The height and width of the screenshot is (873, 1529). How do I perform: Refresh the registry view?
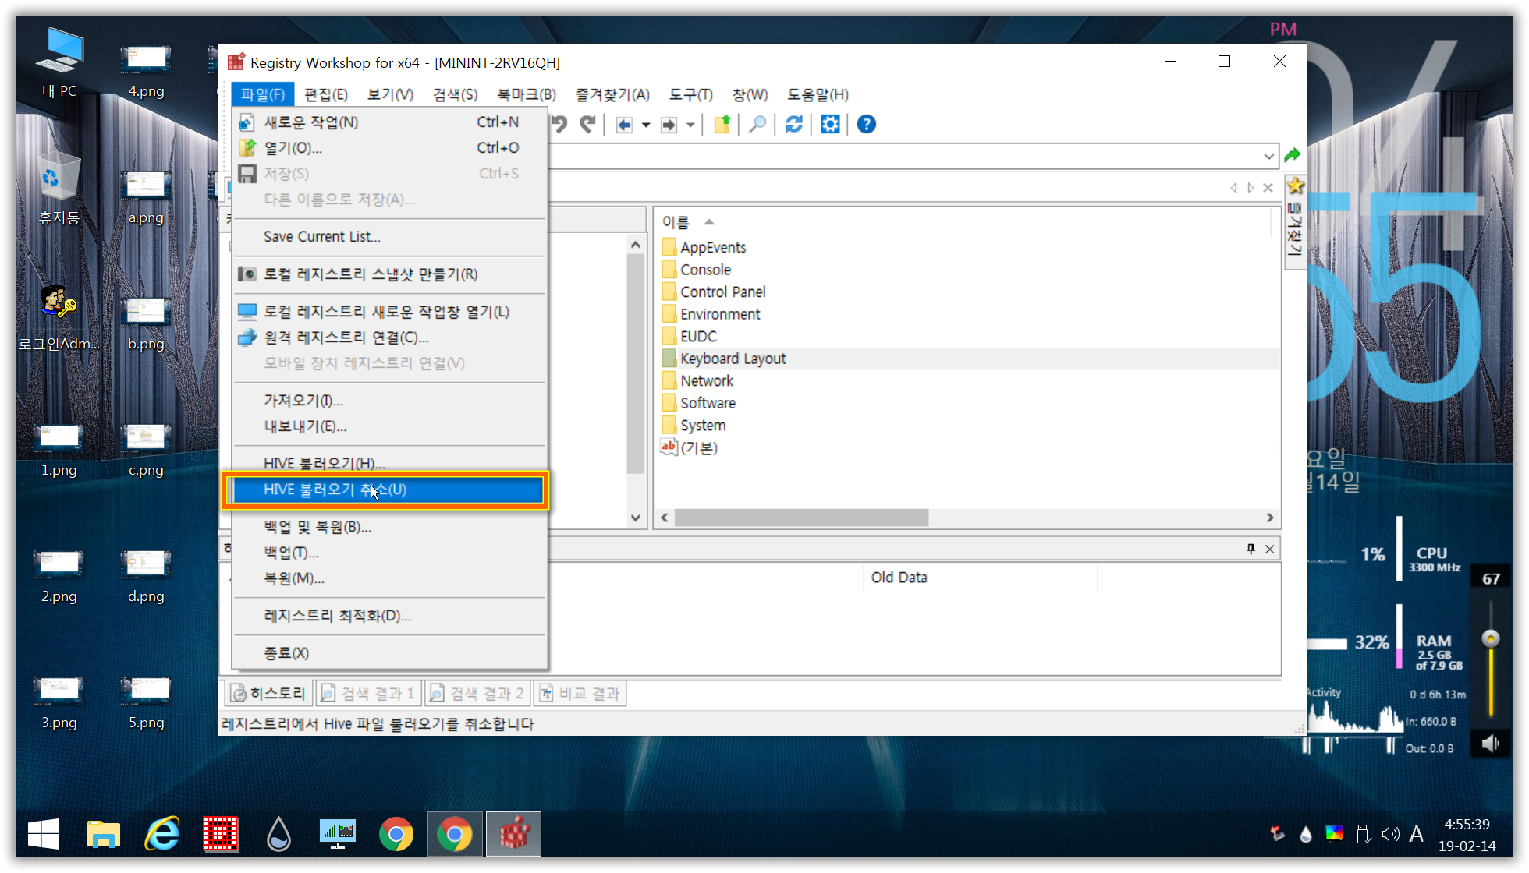794,125
